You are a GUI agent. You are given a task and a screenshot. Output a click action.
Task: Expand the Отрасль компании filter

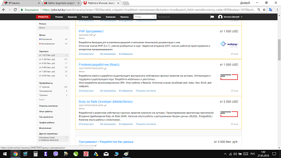pos(49,106)
